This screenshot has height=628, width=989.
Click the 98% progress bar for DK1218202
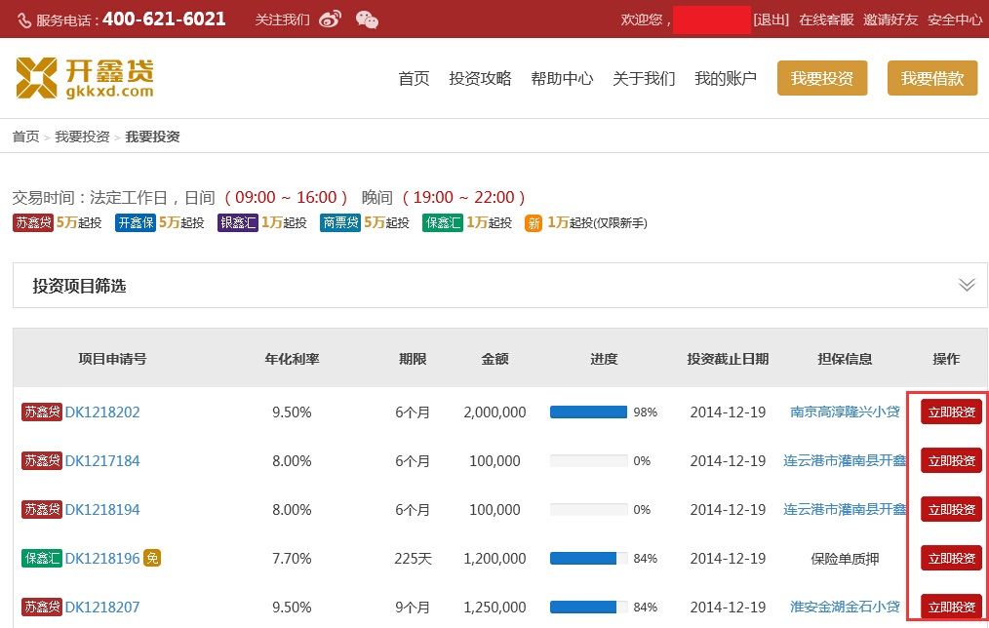click(588, 412)
